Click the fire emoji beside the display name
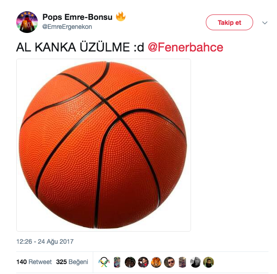Screen dimensions: 277x274 pos(120,17)
